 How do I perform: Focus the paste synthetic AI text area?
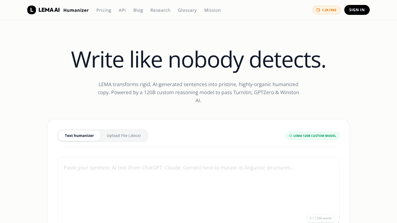coord(198,190)
